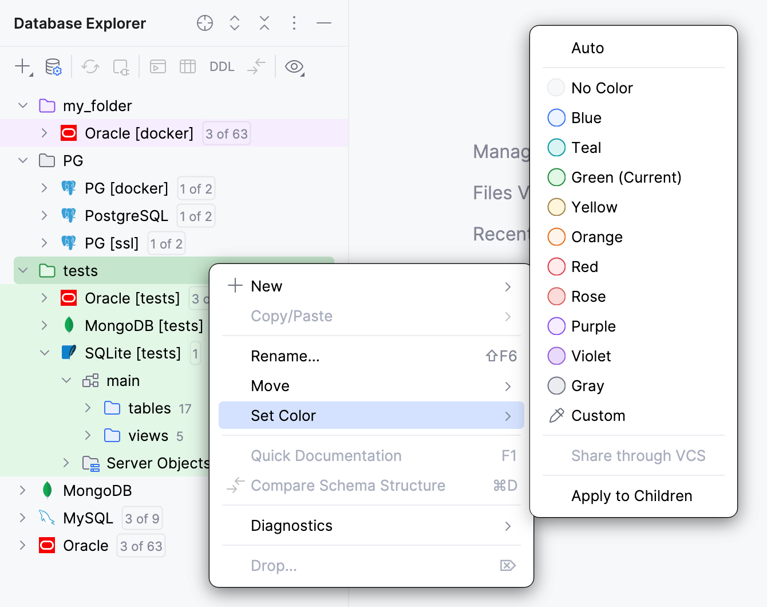Click the MySQL dolphin icon
This screenshot has height=607, width=767.
click(x=47, y=517)
